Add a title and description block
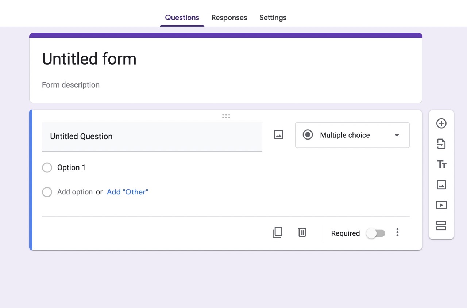Image resolution: width=467 pixels, height=308 pixels. pos(441,164)
